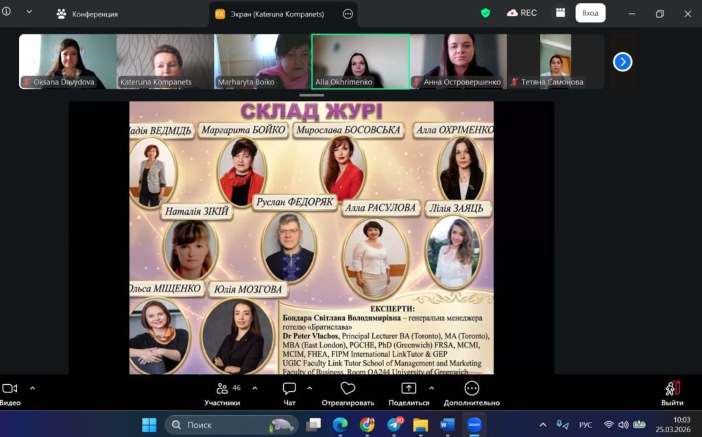The height and width of the screenshot is (437, 702).
Task: Open the meeting info icon
Action: pos(7,12)
